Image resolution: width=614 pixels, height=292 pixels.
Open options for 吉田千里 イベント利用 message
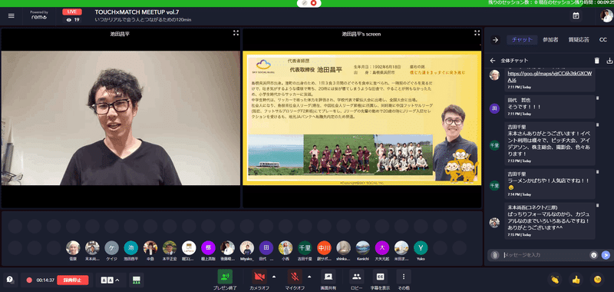pyautogui.click(x=598, y=125)
